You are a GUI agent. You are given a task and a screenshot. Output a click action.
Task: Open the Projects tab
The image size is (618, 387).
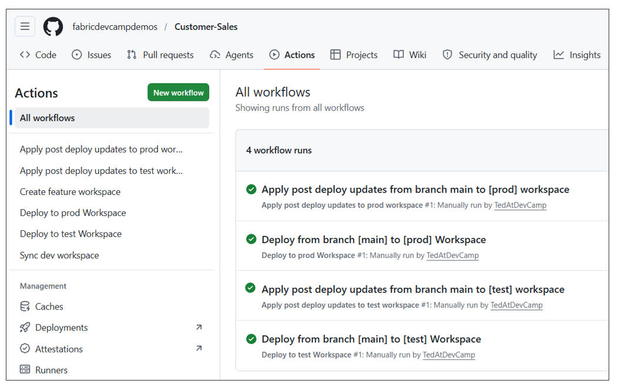354,55
